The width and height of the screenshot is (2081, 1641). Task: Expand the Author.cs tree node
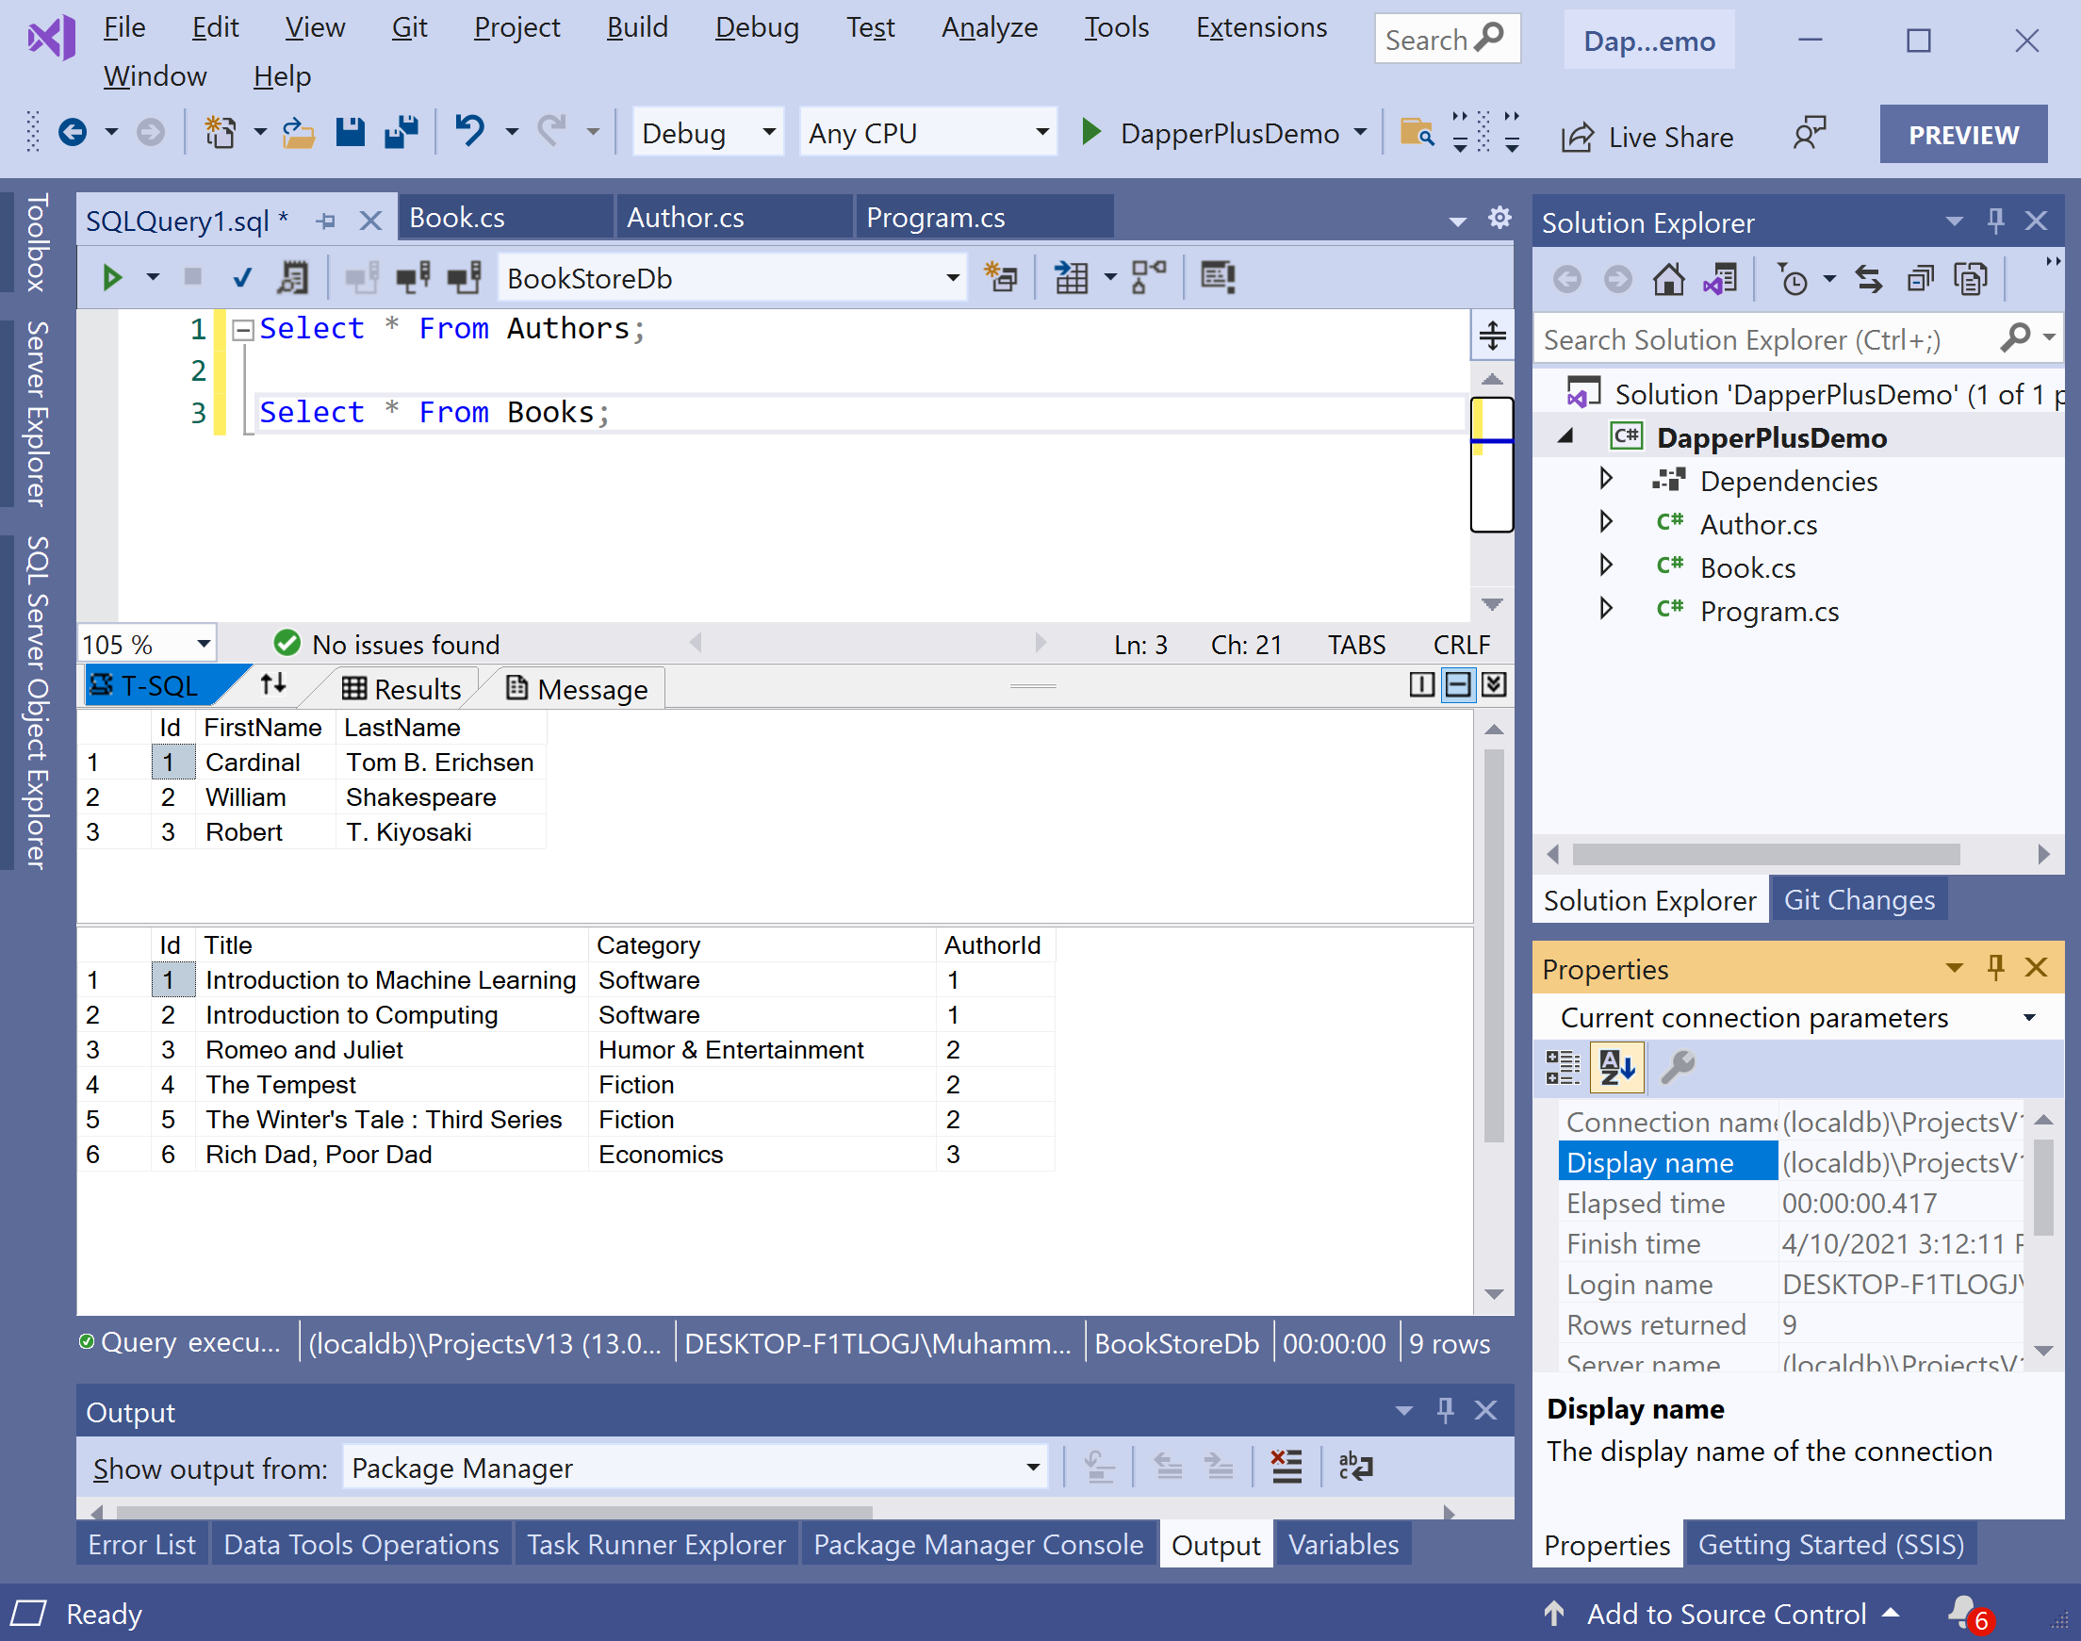point(1605,523)
